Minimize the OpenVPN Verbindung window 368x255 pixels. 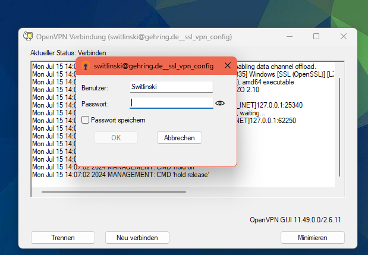(289, 36)
